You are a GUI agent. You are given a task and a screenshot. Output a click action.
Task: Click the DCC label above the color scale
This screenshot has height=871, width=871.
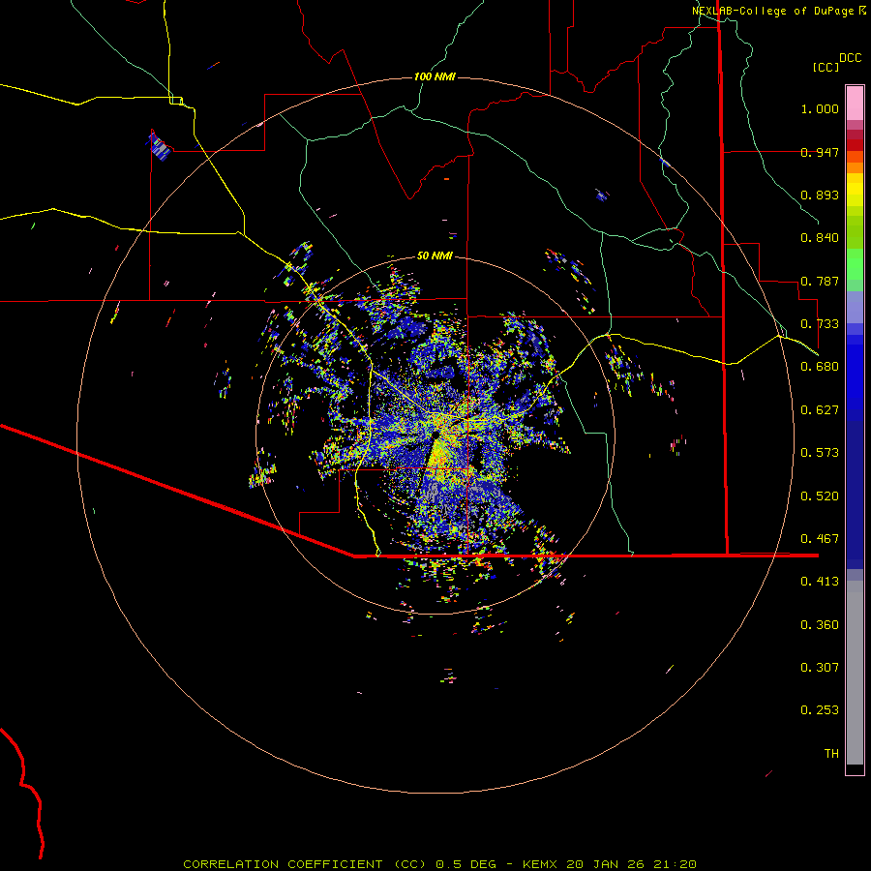point(850,57)
